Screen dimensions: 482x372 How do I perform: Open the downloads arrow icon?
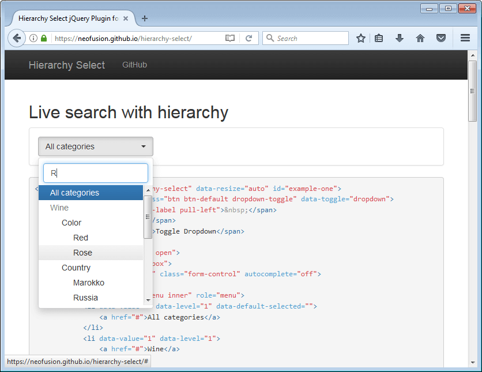click(399, 39)
